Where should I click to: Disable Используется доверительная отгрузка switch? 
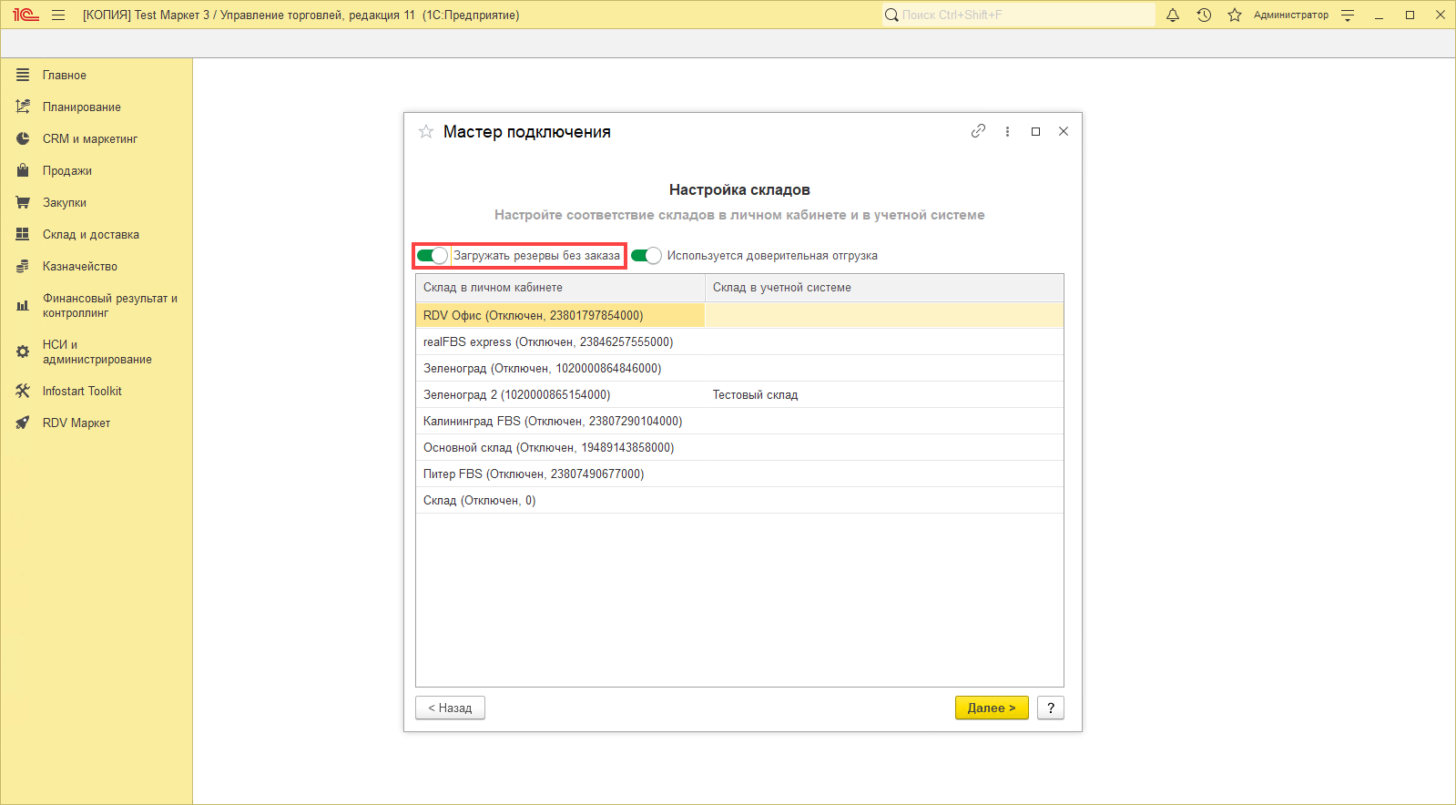point(647,256)
